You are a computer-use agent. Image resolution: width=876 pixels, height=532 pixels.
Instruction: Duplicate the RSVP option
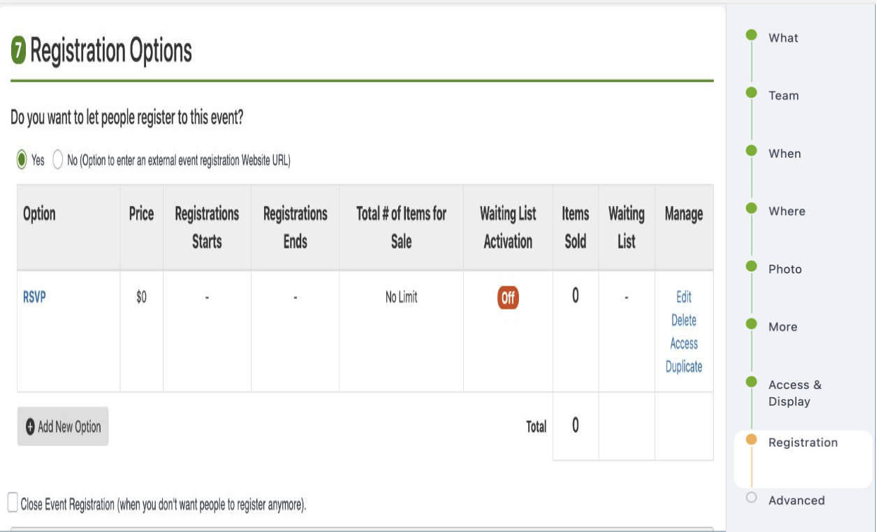(x=682, y=366)
